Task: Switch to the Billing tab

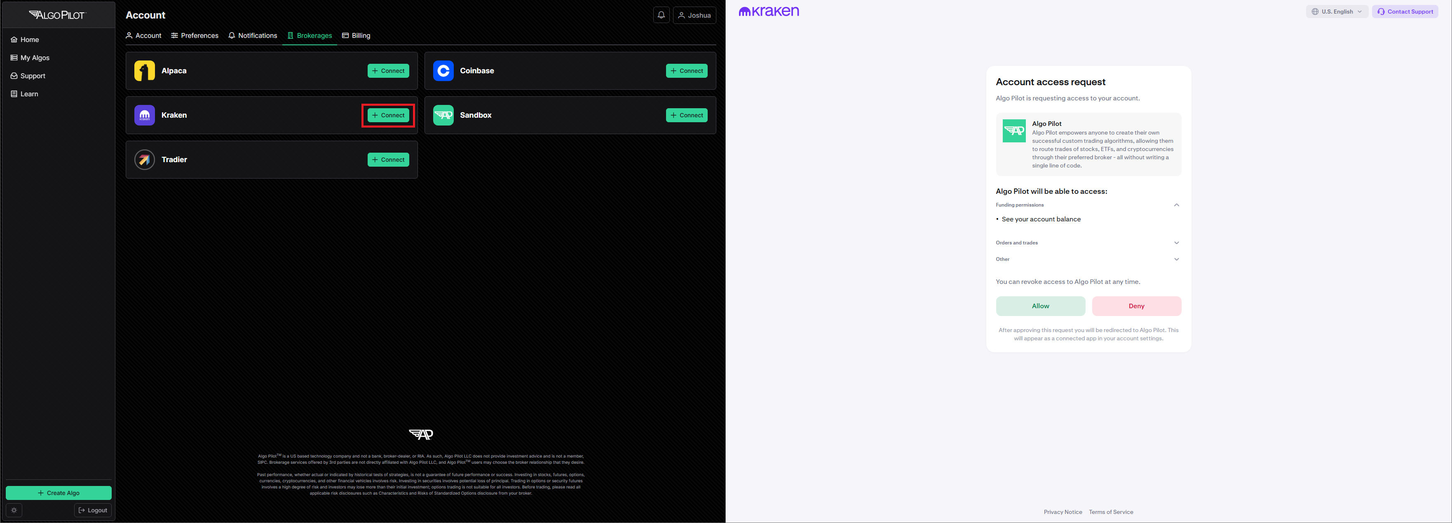Action: [x=356, y=35]
